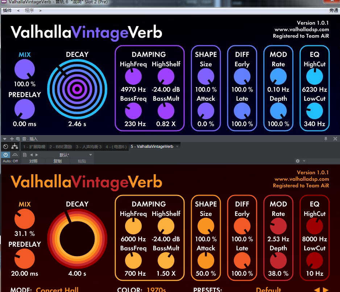Open dropdown arrow beside ValhallaVintageVerb tab
The height and width of the screenshot is (292, 340).
[177, 146]
